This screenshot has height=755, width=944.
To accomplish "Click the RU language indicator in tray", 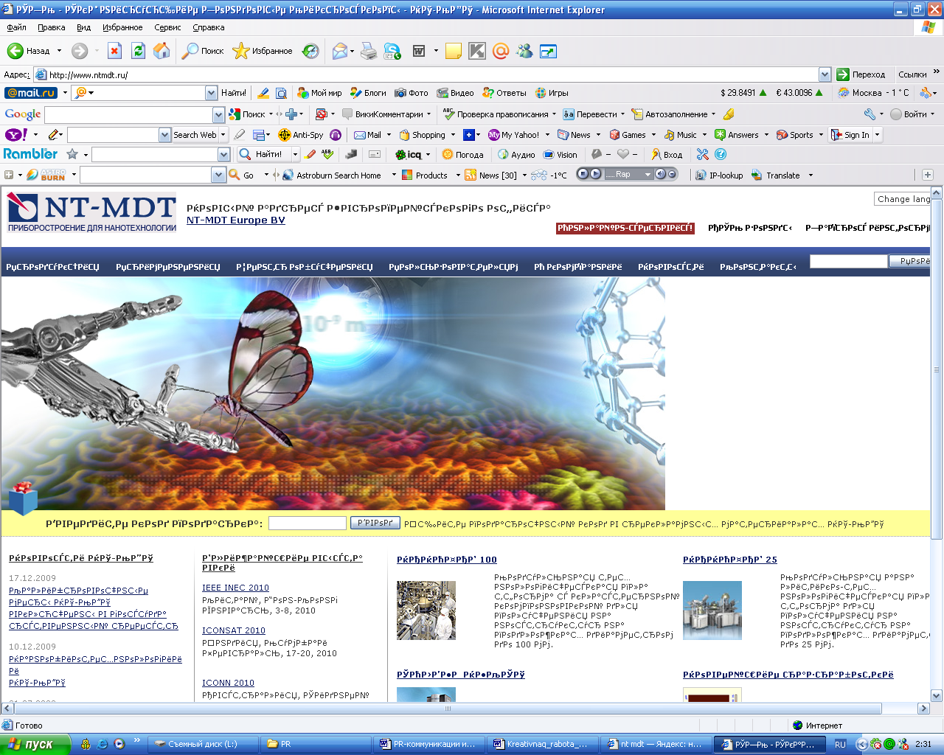I will pos(840,745).
